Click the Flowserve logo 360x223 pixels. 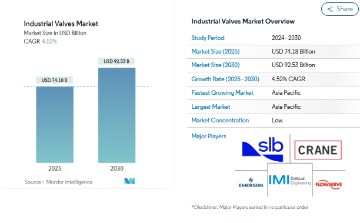(x=329, y=184)
